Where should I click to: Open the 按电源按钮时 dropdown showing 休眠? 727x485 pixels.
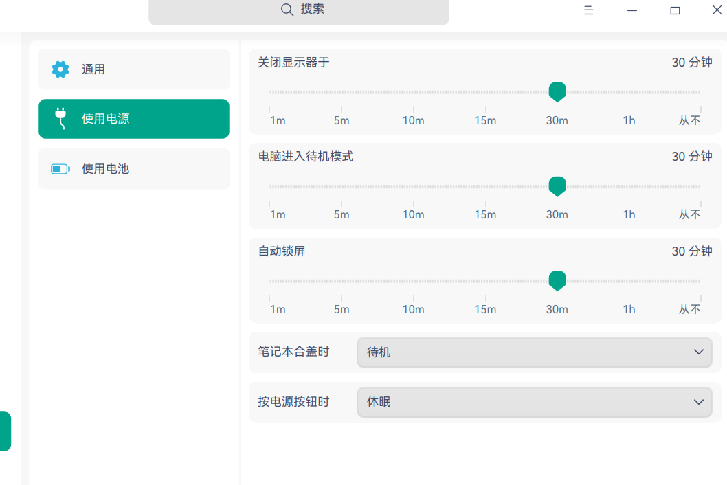point(535,402)
